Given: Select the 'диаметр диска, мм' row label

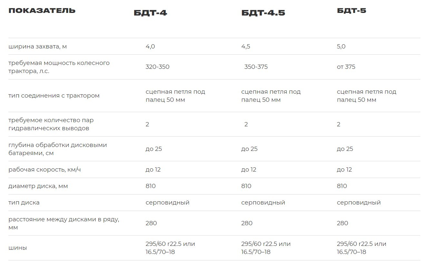Looking at the screenshot, I should coord(38,186).
